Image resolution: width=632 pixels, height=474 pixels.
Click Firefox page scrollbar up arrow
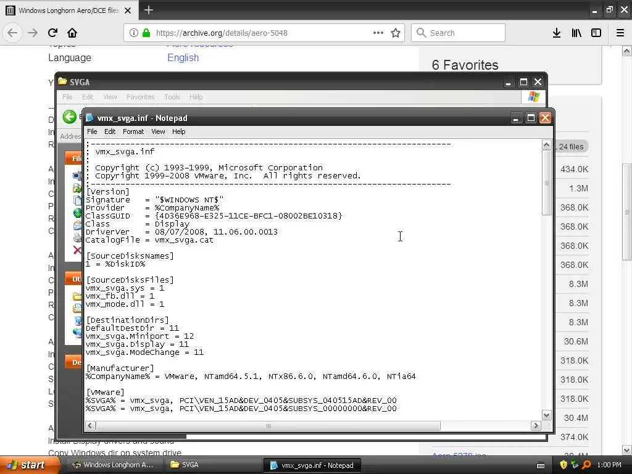pyautogui.click(x=627, y=51)
